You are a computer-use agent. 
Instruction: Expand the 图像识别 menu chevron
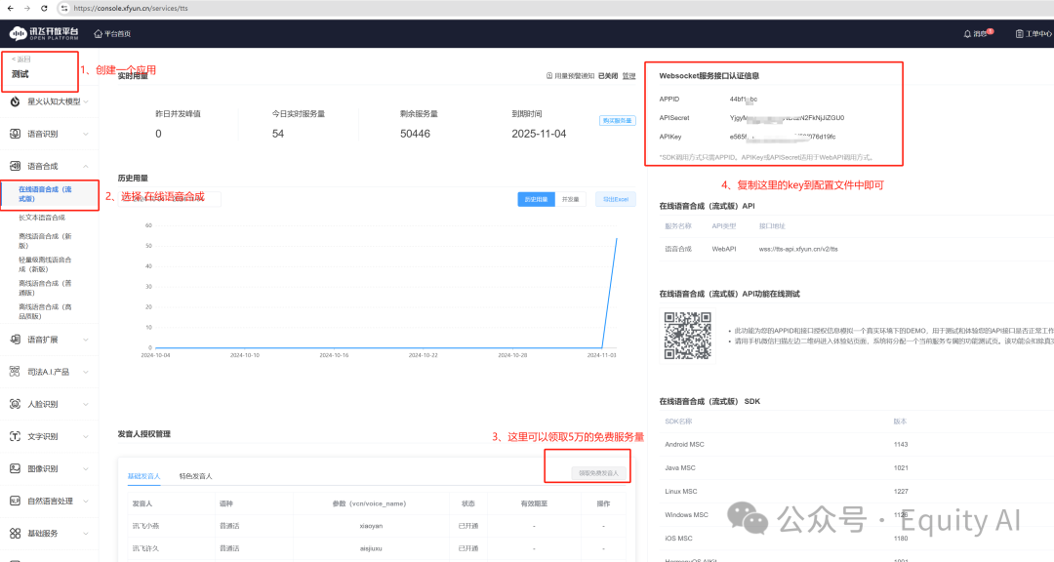click(x=85, y=468)
